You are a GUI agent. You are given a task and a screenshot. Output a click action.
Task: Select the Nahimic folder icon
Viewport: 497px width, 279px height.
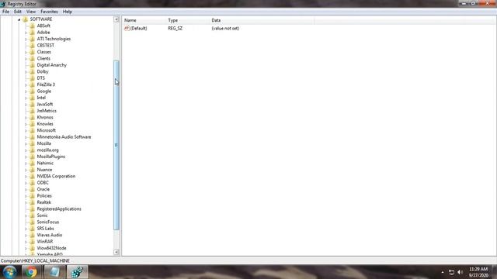pyautogui.click(x=32, y=163)
